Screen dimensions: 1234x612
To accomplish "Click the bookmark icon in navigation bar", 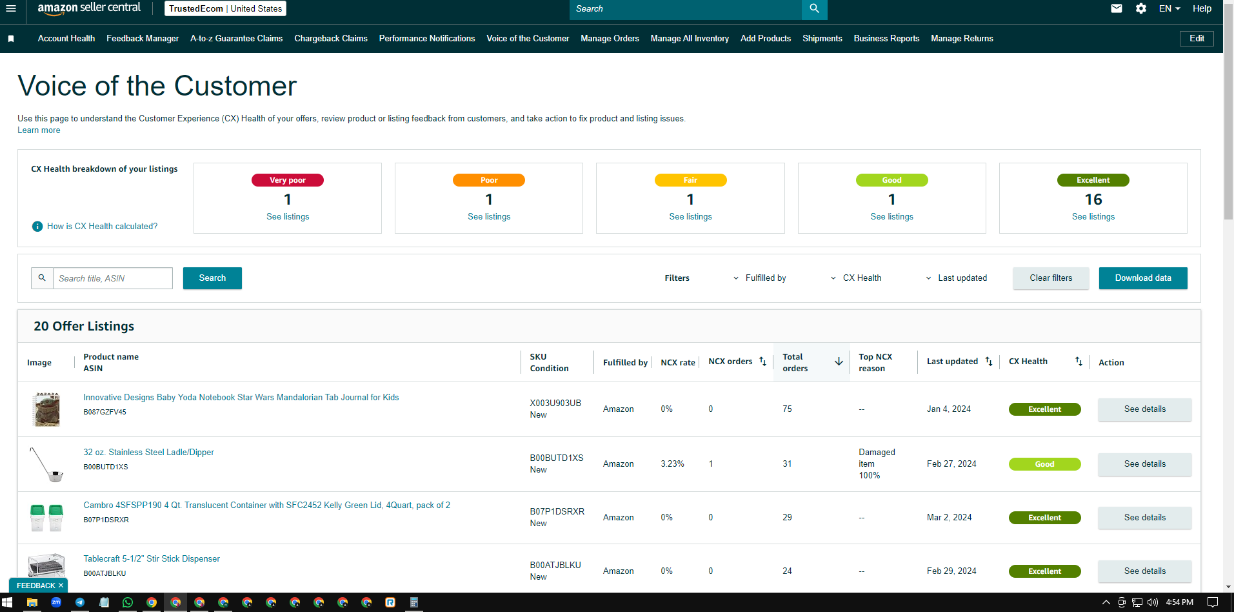I will (11, 39).
